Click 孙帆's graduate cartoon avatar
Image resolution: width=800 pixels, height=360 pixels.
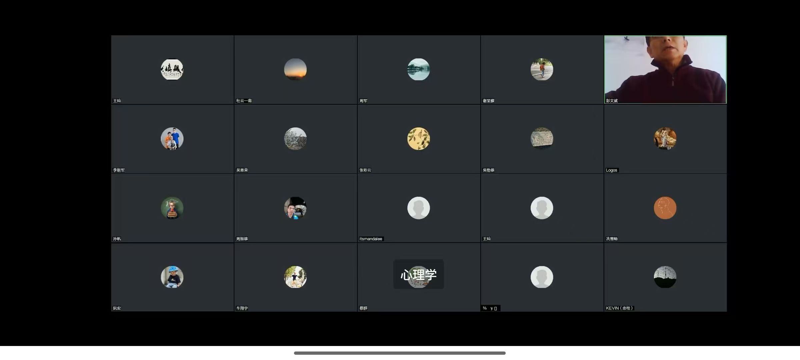[172, 208]
